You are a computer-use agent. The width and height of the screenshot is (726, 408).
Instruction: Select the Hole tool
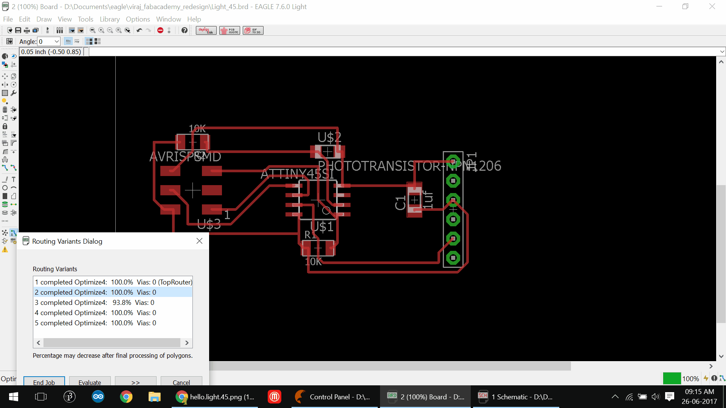pyautogui.click(x=5, y=213)
